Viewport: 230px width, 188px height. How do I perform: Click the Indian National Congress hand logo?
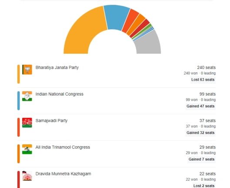[27, 96]
